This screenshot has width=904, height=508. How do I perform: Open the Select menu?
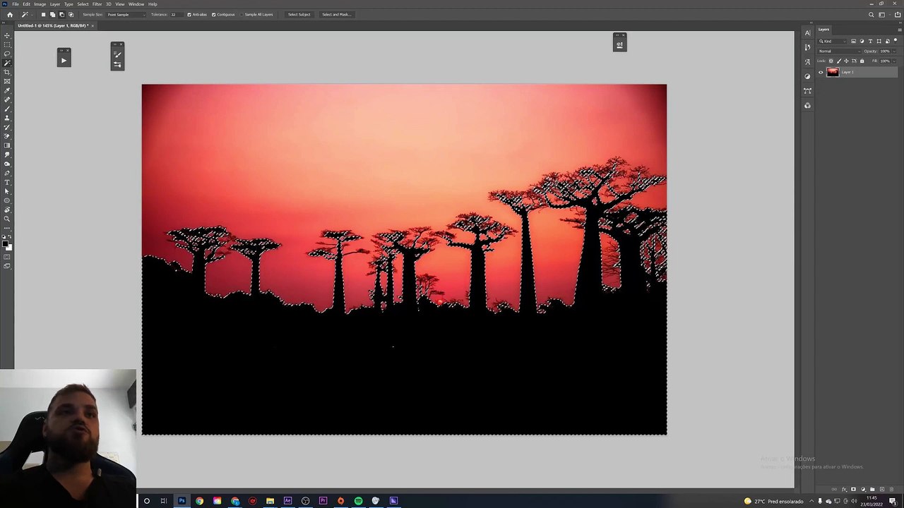click(x=83, y=4)
